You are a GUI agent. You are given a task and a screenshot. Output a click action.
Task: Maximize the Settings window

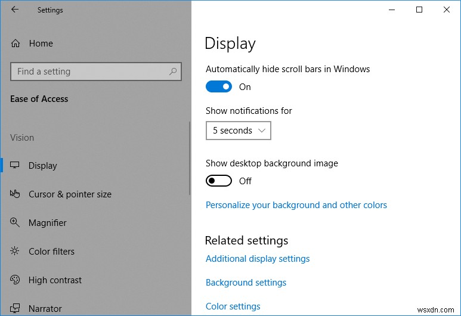(x=419, y=10)
